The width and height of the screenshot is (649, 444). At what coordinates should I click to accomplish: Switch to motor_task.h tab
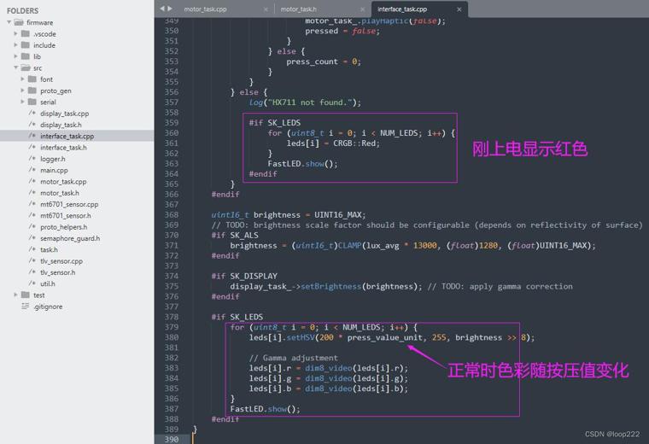(x=298, y=9)
